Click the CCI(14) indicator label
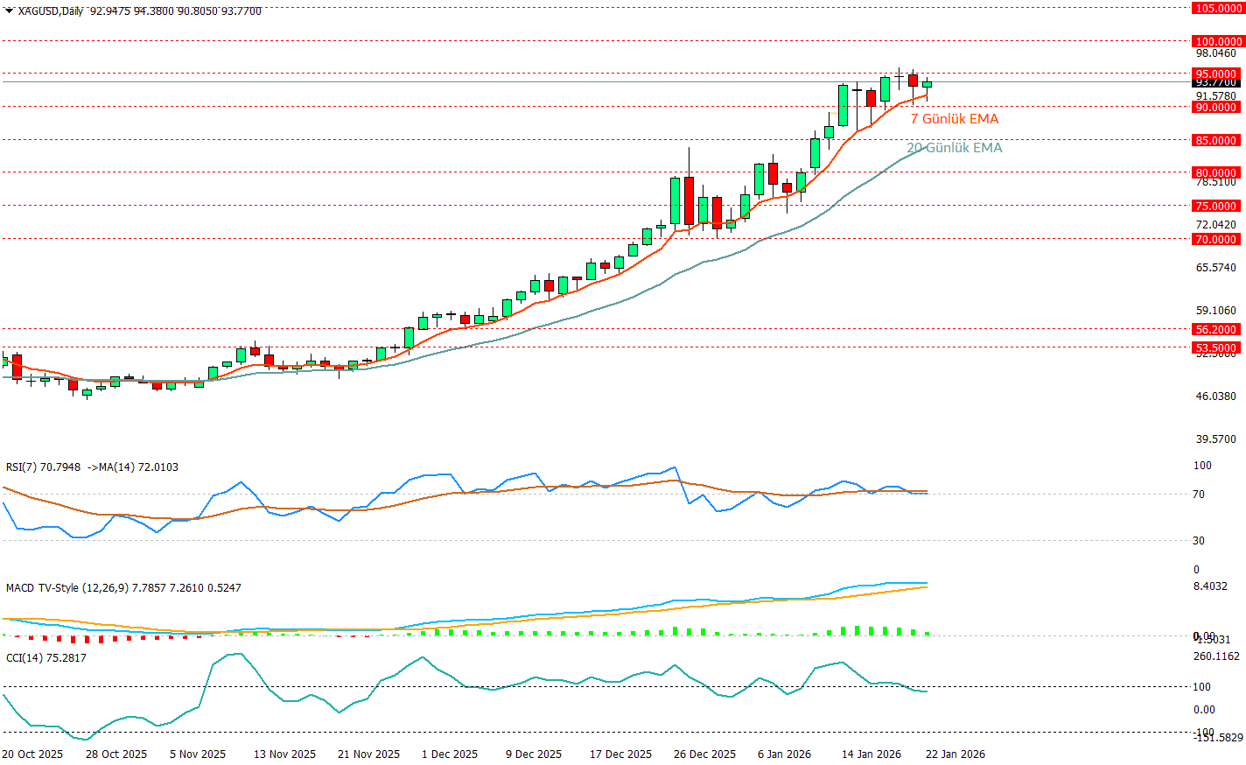Image resolution: width=1246 pixels, height=765 pixels. tap(25, 658)
